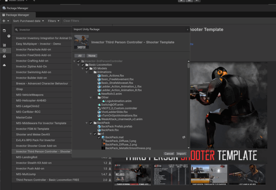Click the grid icon in the left sidebar
This screenshot has width=276, height=190.
coord(4,45)
